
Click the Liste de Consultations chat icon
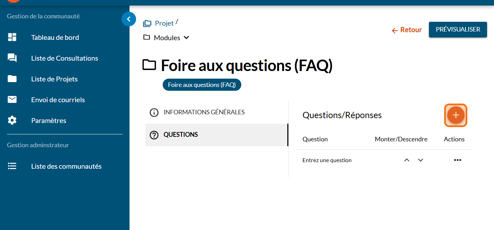pos(12,58)
